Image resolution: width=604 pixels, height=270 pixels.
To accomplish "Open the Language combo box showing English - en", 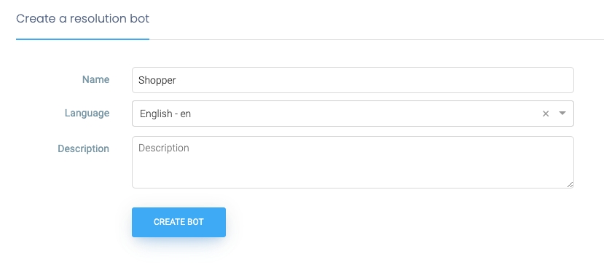I will (x=353, y=114).
